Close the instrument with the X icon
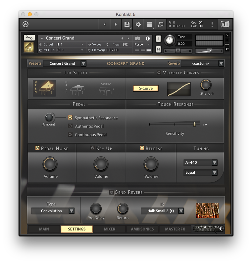The image size is (252, 263). pos(227,36)
